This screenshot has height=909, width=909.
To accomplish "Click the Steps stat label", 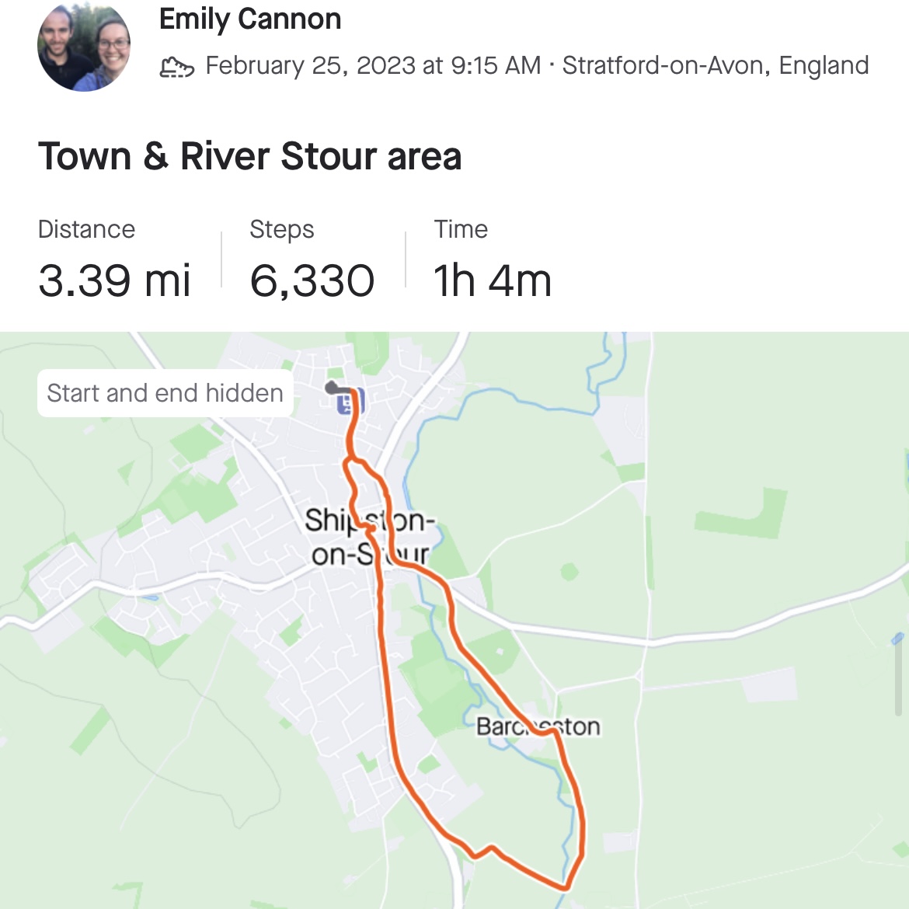I will click(x=282, y=229).
